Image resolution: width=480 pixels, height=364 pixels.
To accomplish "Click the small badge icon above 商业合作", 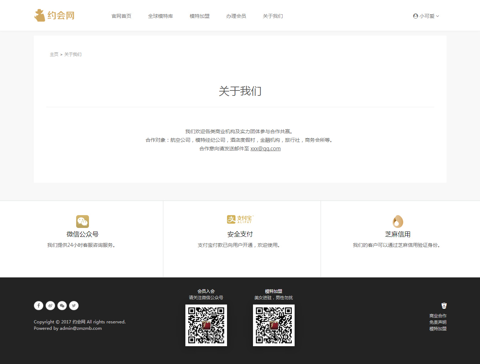I will [x=444, y=306].
